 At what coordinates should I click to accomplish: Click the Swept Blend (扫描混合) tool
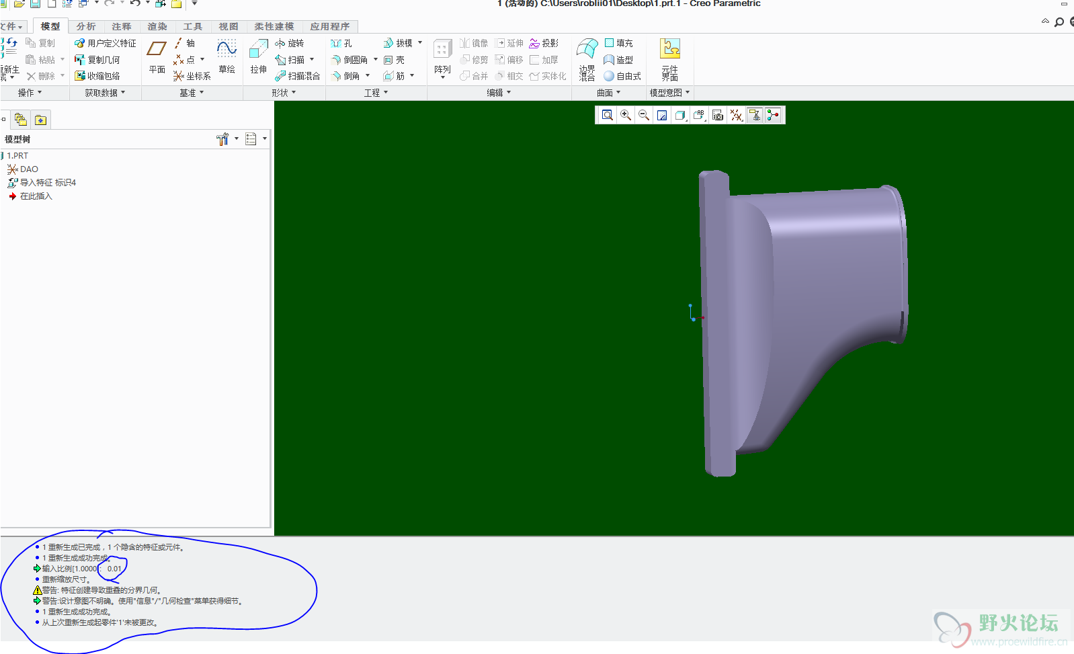tap(297, 76)
